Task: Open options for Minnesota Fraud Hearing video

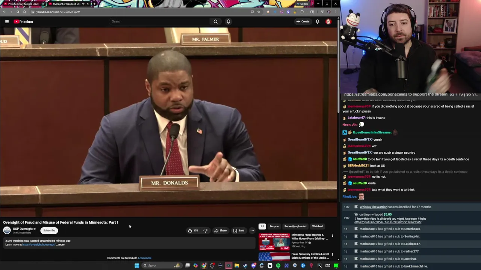Action: click(332, 235)
